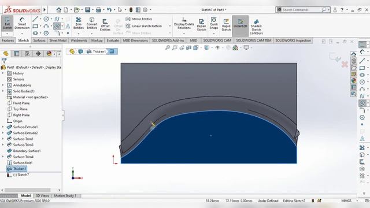
Task: Click the Help question mark button
Action: [x=342, y=10]
